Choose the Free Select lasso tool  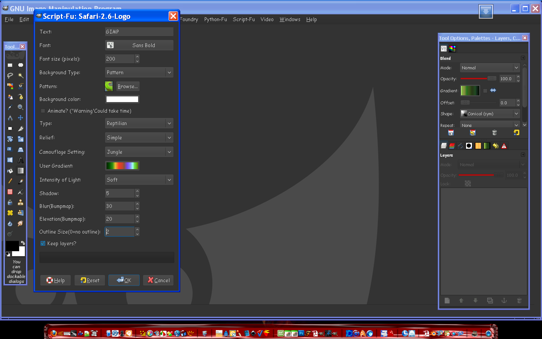point(10,76)
